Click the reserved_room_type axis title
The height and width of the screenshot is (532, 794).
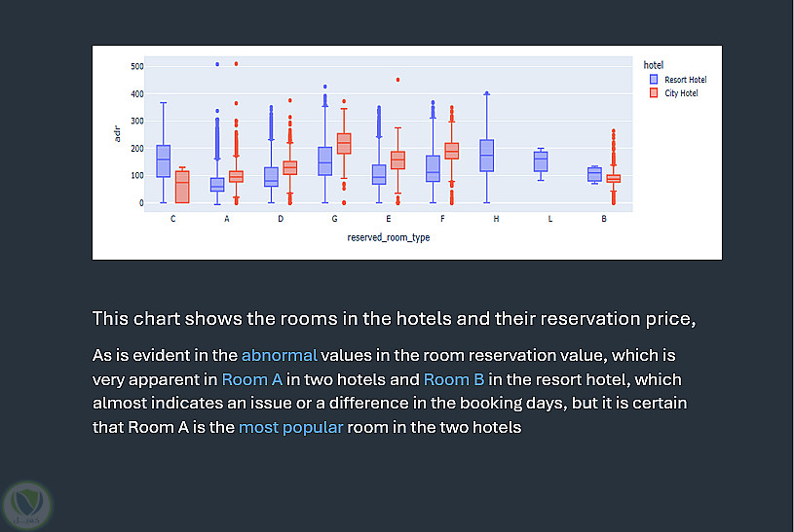pyautogui.click(x=388, y=237)
